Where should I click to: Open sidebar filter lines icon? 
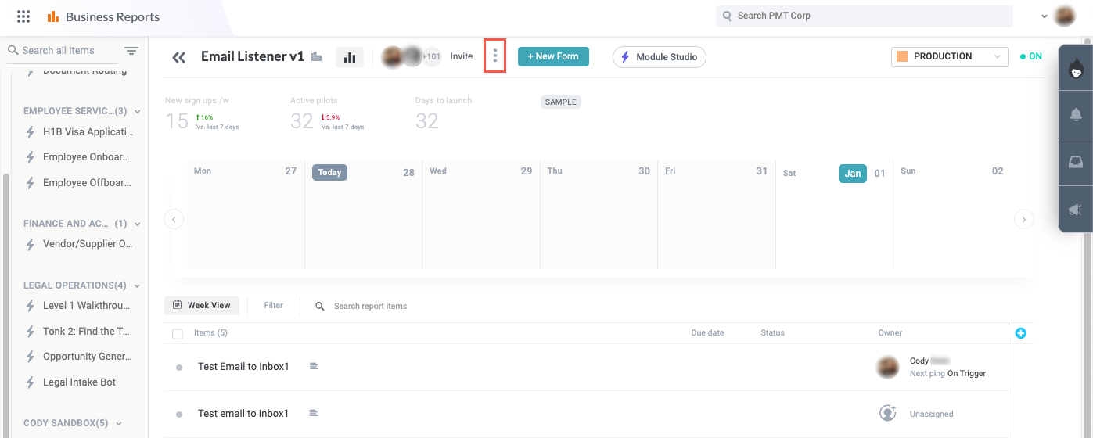pyautogui.click(x=131, y=51)
